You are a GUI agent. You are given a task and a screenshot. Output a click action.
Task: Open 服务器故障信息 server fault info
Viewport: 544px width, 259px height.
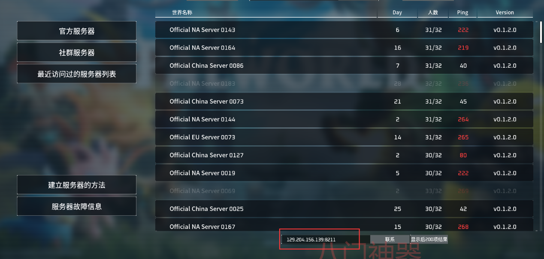coord(77,206)
